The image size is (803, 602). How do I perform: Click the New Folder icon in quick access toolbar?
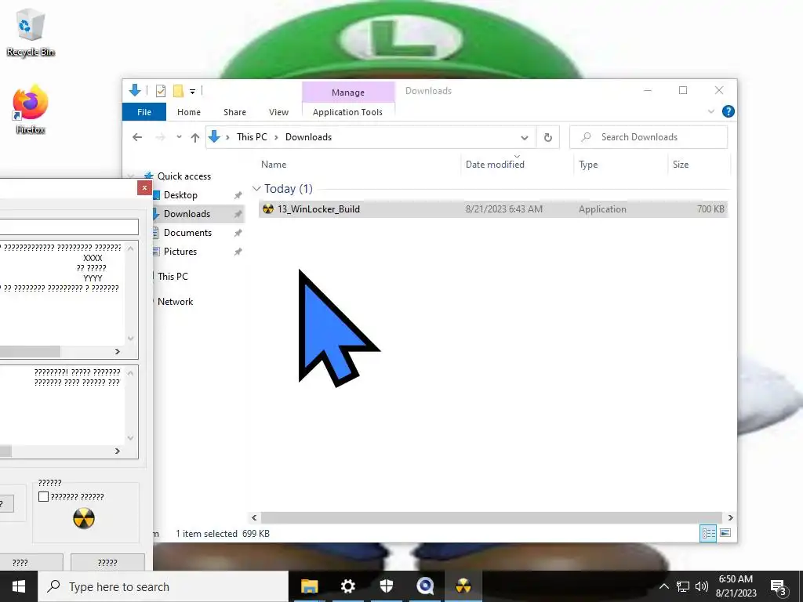click(178, 91)
